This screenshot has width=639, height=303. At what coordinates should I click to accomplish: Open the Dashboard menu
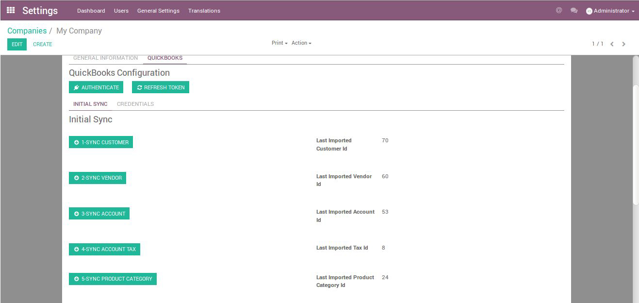[91, 11]
